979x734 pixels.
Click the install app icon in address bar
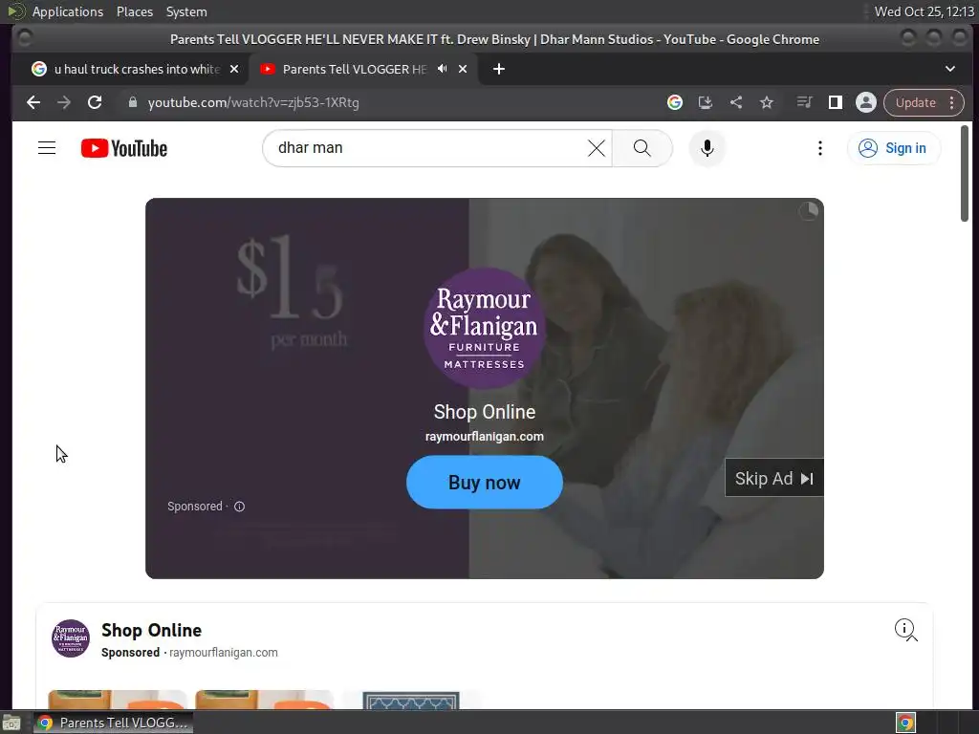(706, 102)
